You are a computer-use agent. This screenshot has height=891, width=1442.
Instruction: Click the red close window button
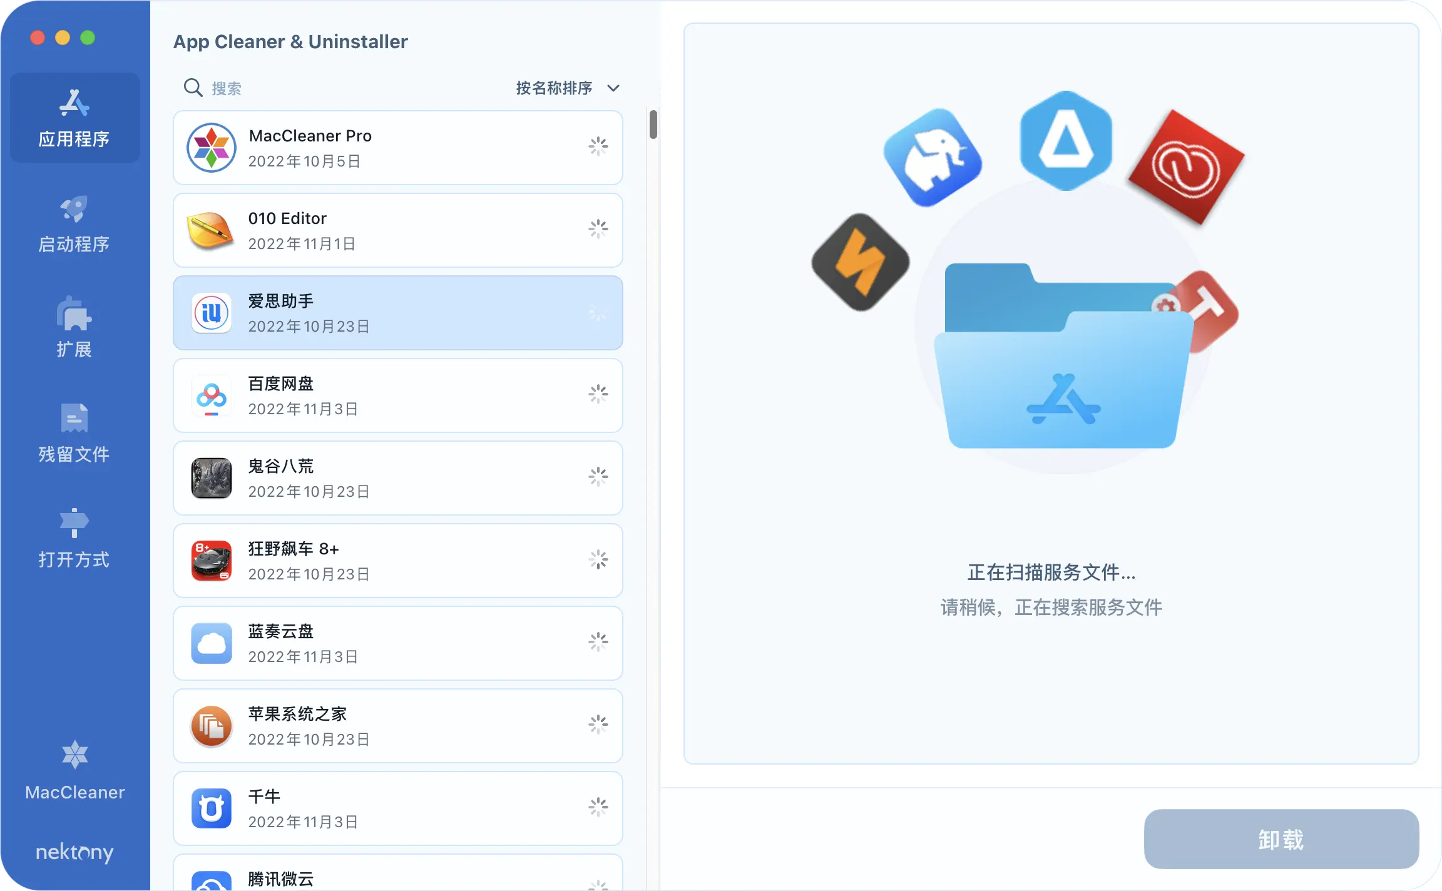pyautogui.click(x=38, y=38)
